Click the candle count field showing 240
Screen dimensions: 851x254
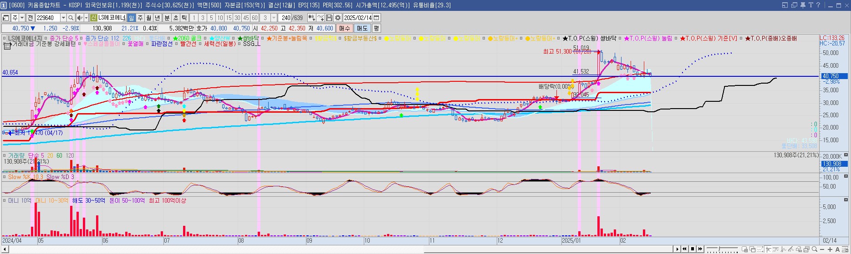285,18
